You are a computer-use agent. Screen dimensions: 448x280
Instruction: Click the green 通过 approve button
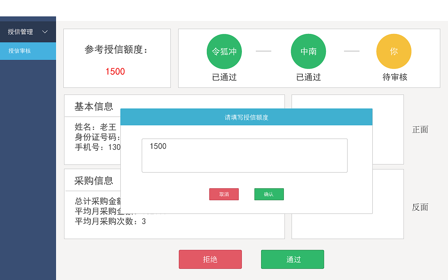tap(292, 259)
